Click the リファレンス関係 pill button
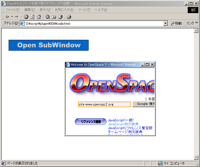Screen dimensions: 200x167 pyautogui.click(x=91, y=122)
